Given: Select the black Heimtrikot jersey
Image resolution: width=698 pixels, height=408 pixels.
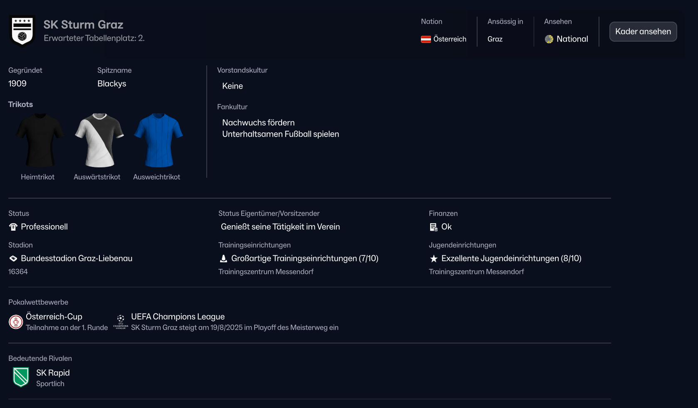Looking at the screenshot, I should (x=40, y=140).
